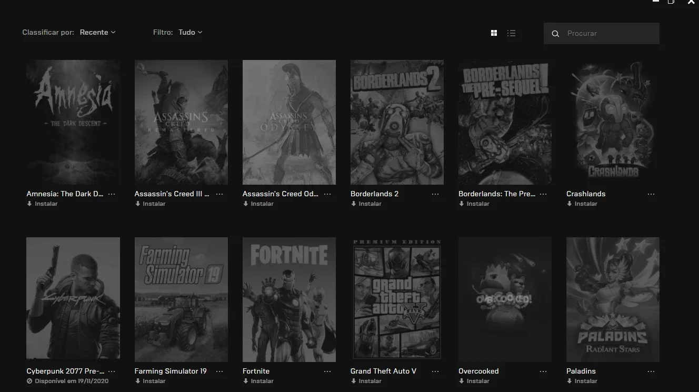Open options menu for Fortnite
The width and height of the screenshot is (699, 392).
(x=327, y=371)
